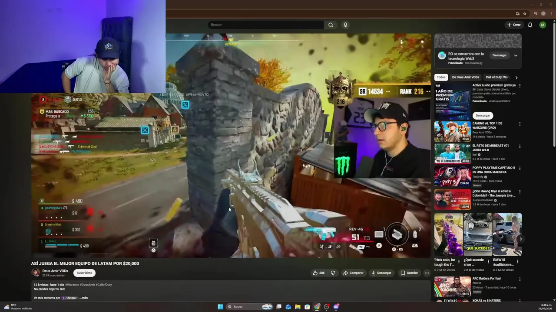556x312 pixels.
Task: Open Microsoft Store from the taskbar
Action: tap(307, 307)
